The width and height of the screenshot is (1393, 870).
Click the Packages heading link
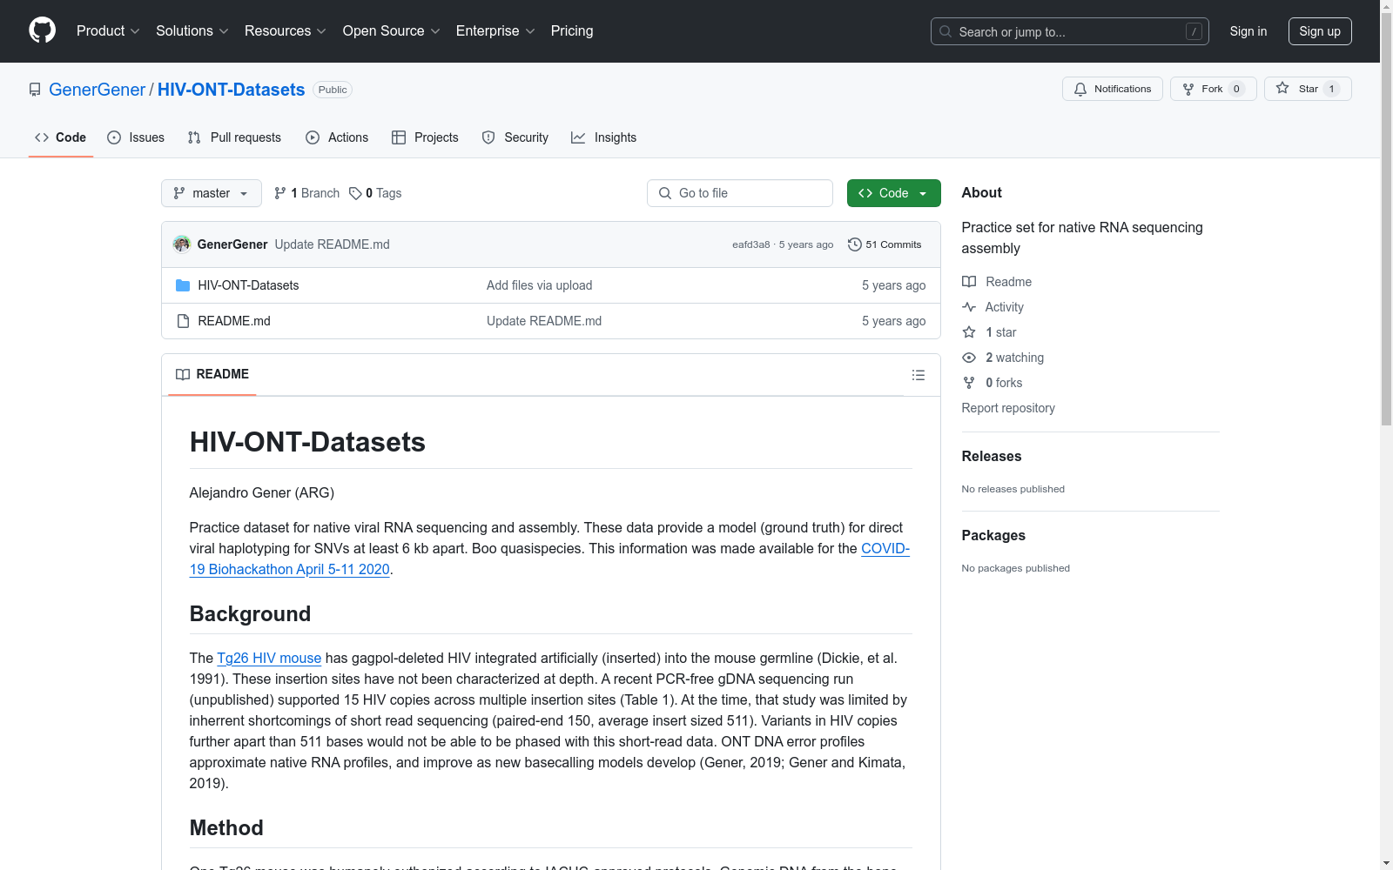[993, 536]
